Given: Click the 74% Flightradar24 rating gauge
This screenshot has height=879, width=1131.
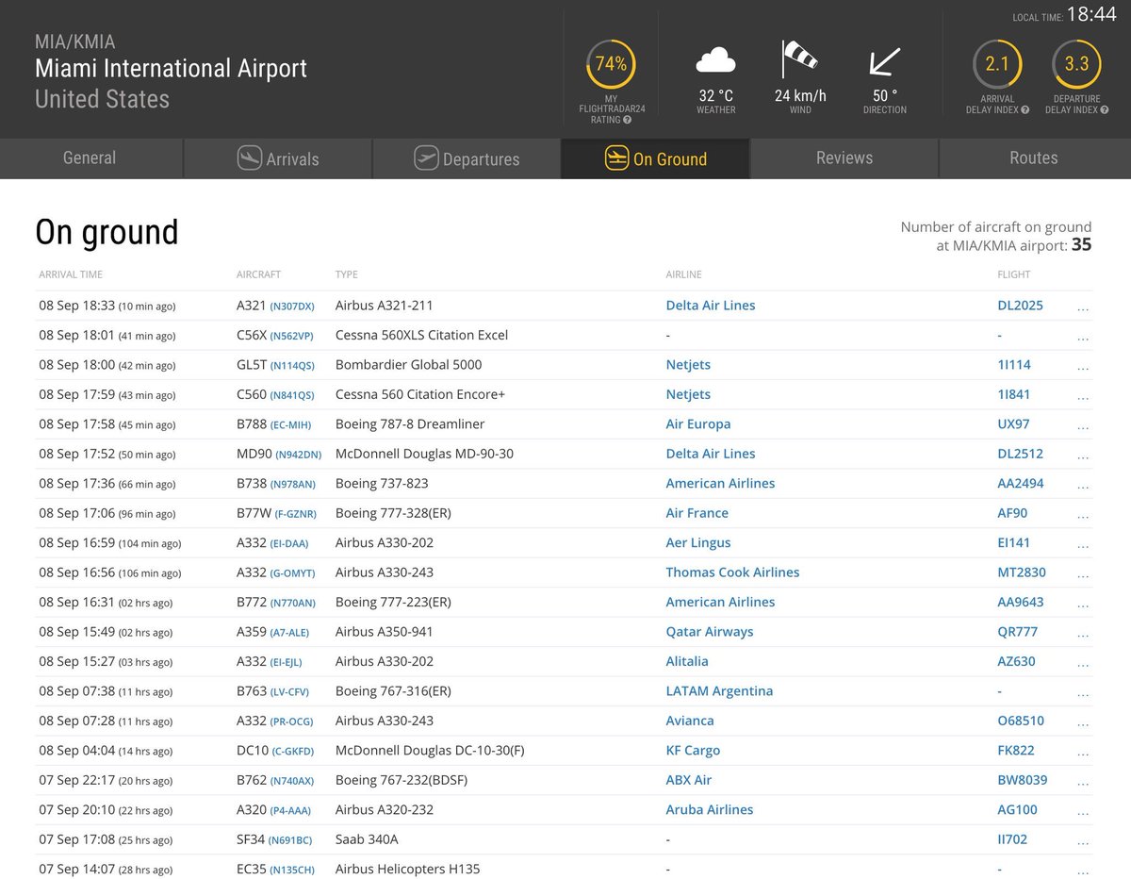Looking at the screenshot, I should [611, 64].
